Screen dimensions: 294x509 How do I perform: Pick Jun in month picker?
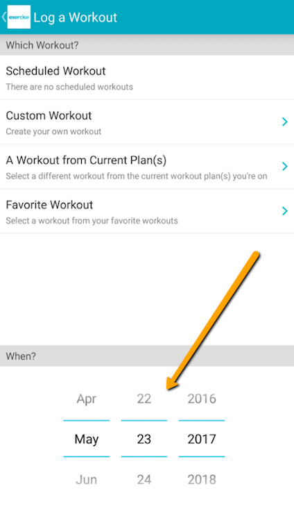click(x=86, y=479)
